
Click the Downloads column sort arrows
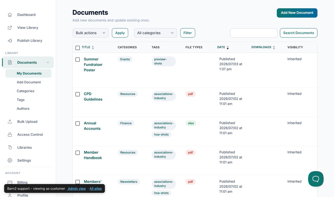[274, 48]
